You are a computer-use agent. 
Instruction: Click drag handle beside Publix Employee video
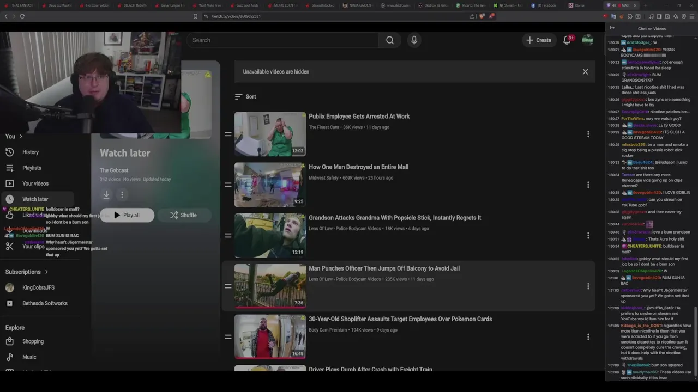(x=228, y=134)
